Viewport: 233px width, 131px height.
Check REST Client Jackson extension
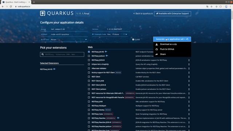89,89
